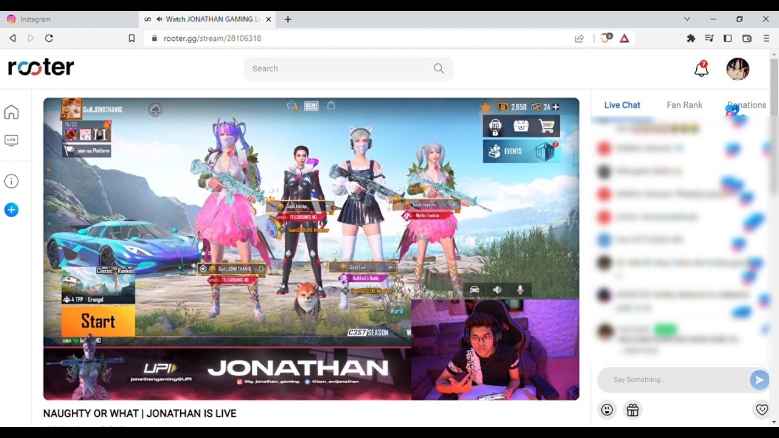
Task: Switch to the Donations tab
Action: [x=747, y=105]
